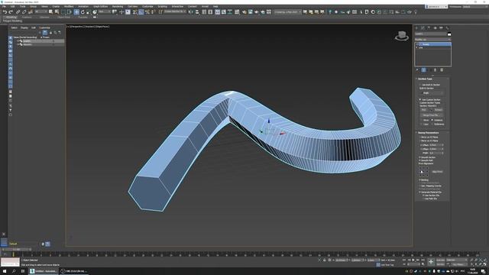Click the Windows Start button
This screenshot has height=275, width=489.
coord(5,271)
